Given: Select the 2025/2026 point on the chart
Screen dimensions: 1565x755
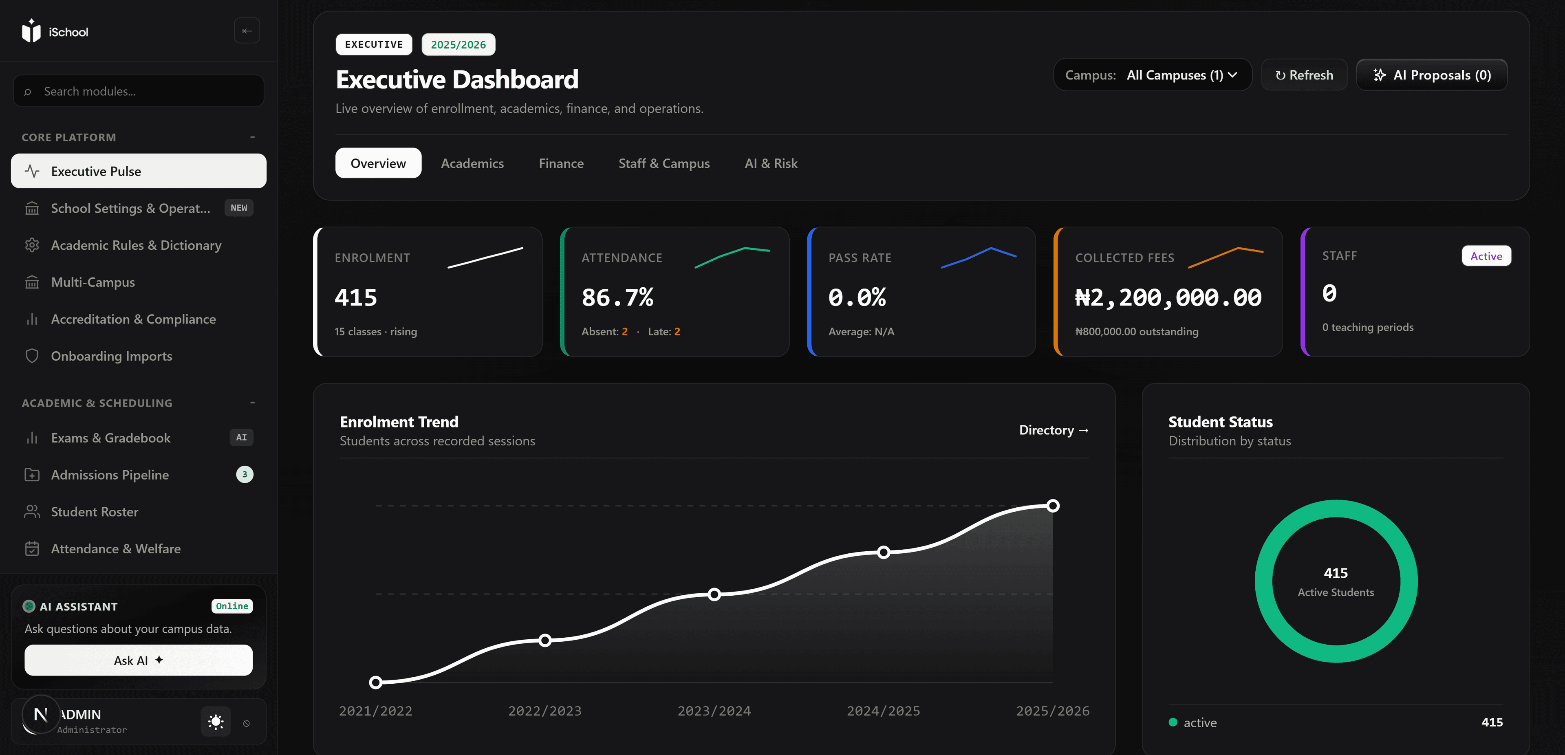Looking at the screenshot, I should (x=1053, y=506).
